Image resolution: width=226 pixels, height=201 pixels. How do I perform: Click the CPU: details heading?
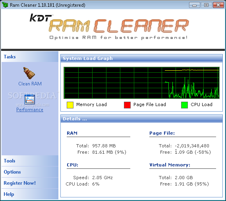click(x=73, y=165)
